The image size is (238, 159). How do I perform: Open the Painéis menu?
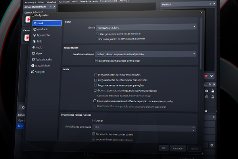point(64,2)
